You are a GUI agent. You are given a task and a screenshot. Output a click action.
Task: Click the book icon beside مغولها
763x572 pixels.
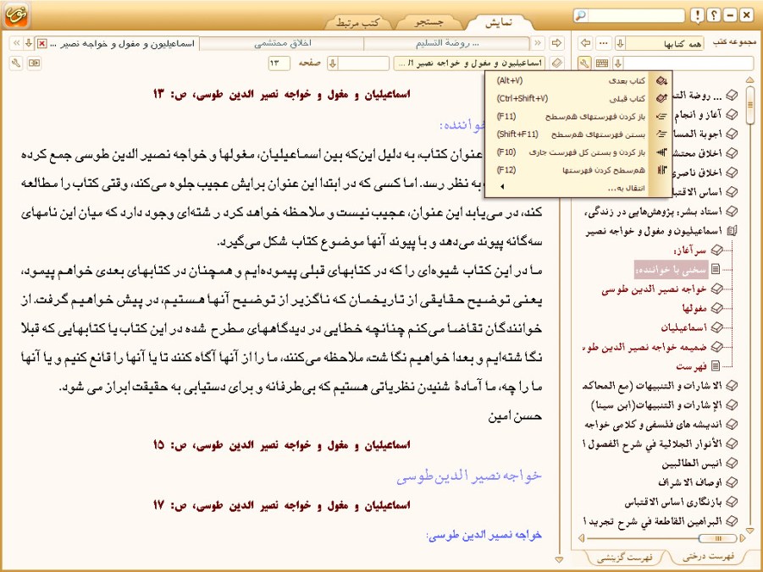pyautogui.click(x=716, y=308)
